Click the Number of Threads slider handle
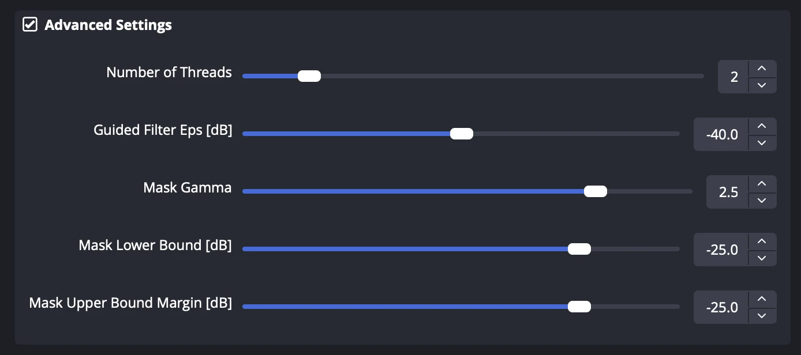Screen dimensions: 801x355 pos(309,76)
